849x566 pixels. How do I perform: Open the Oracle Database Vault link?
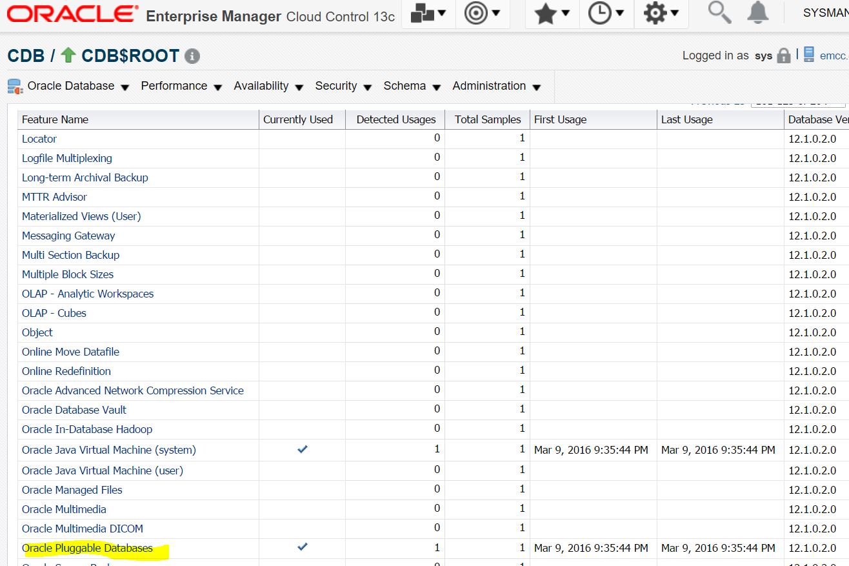pyautogui.click(x=74, y=410)
